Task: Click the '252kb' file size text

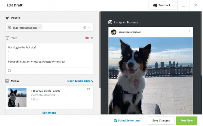Action: [x=35, y=99]
